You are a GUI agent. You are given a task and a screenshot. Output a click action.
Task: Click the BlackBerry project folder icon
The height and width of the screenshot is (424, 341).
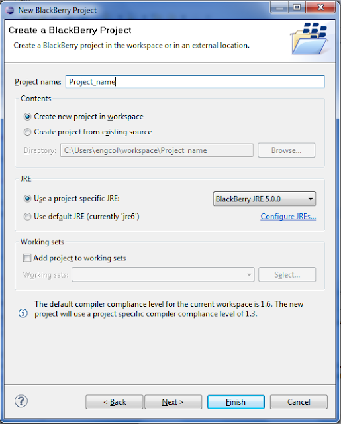309,38
